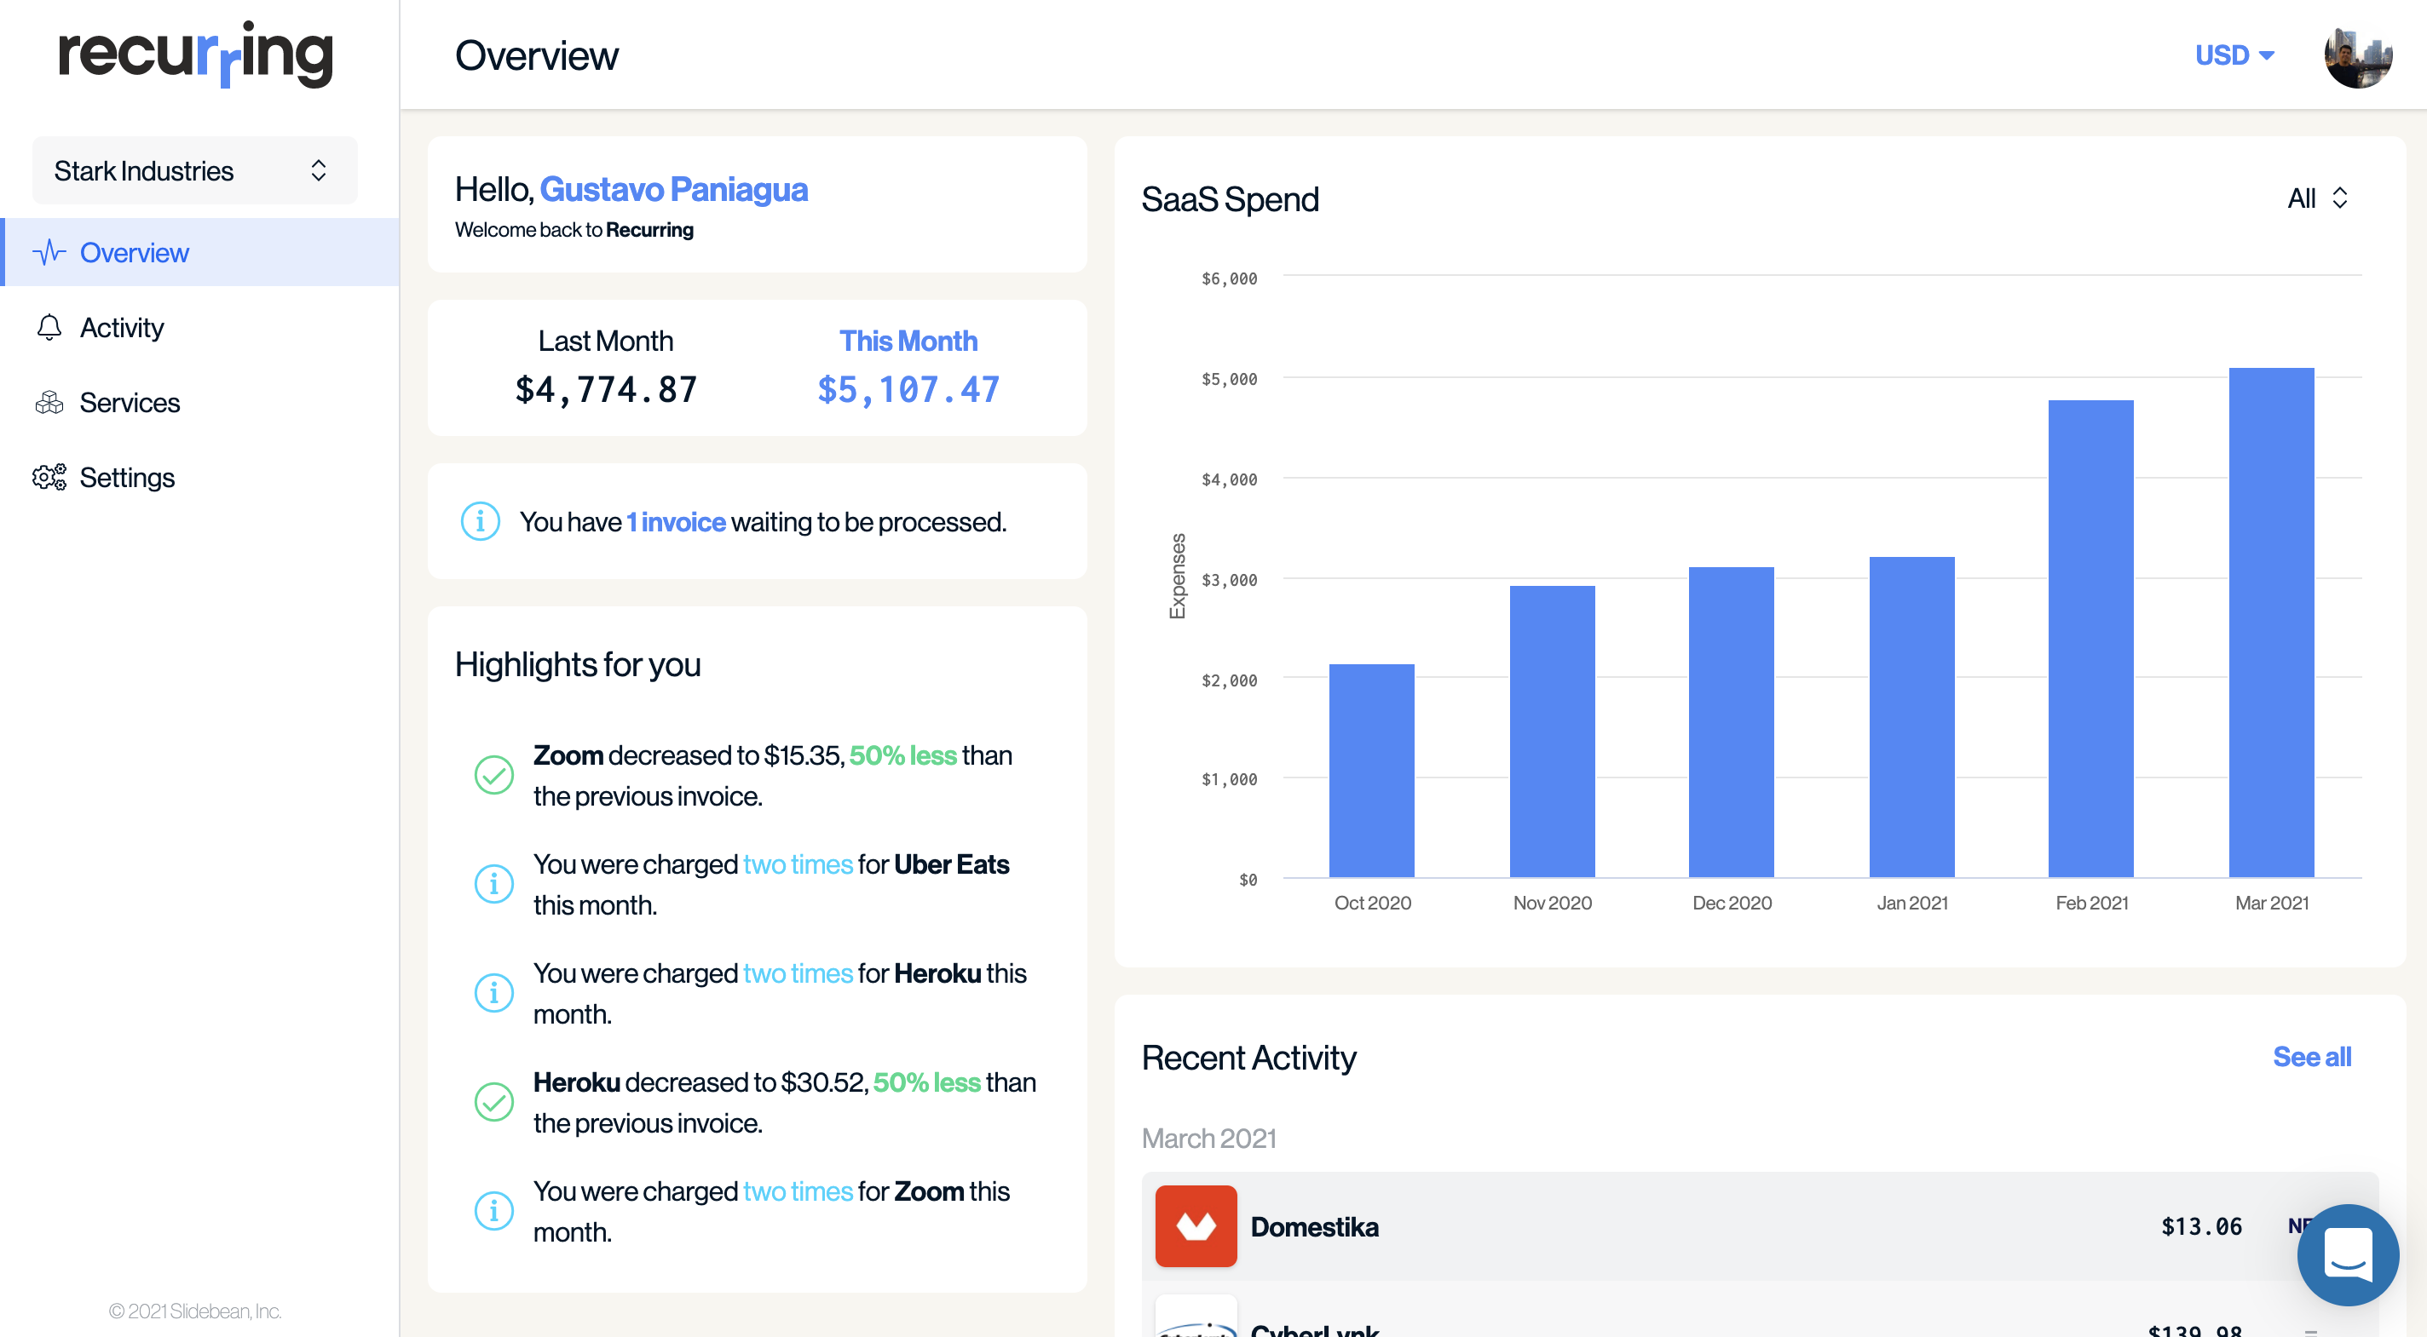Open the user profile avatar
This screenshot has height=1337, width=2427.
tap(2357, 55)
